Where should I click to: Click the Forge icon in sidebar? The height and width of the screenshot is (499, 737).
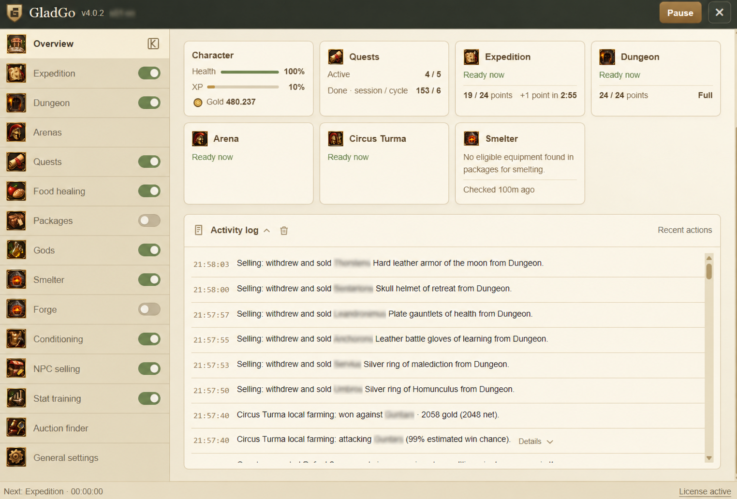[x=16, y=309]
